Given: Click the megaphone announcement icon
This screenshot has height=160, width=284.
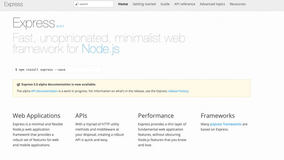Looking at the screenshot, I should [x=18, y=84].
